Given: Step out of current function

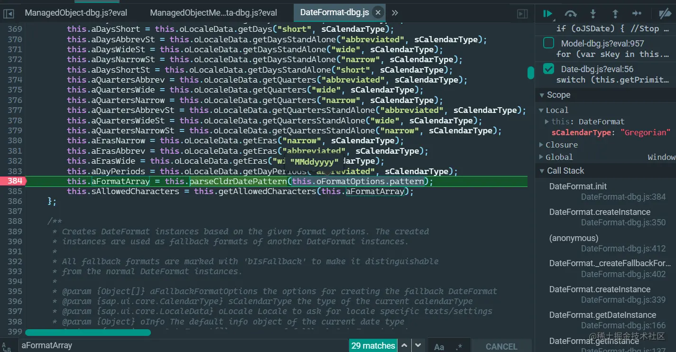Looking at the screenshot, I should [615, 13].
